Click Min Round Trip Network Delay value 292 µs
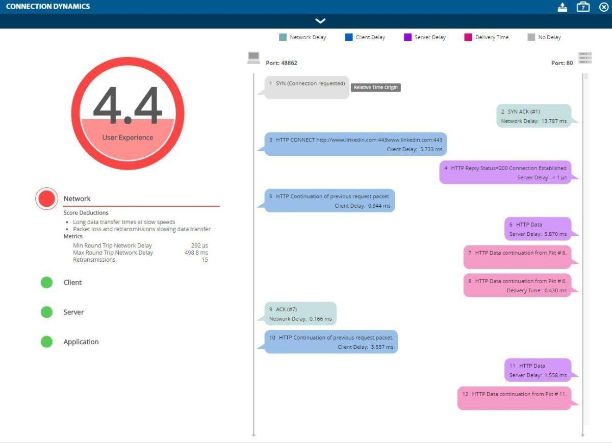The image size is (612, 443). [200, 245]
